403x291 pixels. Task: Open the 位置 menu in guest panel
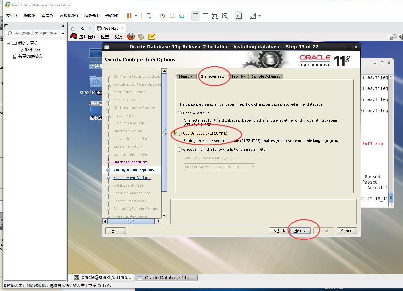click(x=105, y=37)
